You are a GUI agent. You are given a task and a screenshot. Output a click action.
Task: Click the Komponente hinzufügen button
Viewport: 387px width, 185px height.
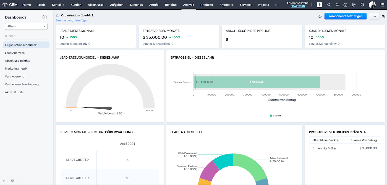[x=346, y=16]
